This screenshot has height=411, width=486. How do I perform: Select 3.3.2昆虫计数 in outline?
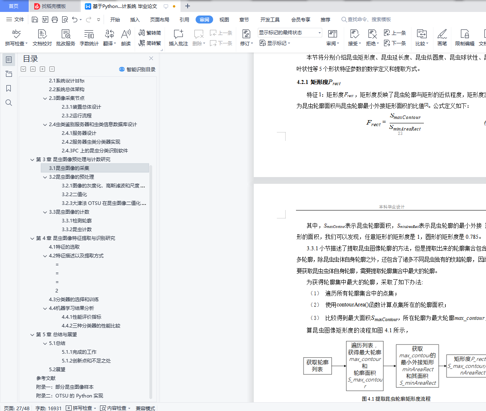pyautogui.click(x=76, y=229)
